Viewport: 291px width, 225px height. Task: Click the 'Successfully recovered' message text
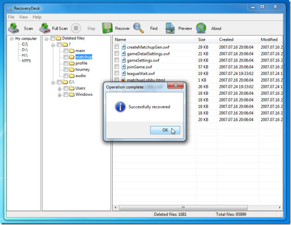coord(149,107)
